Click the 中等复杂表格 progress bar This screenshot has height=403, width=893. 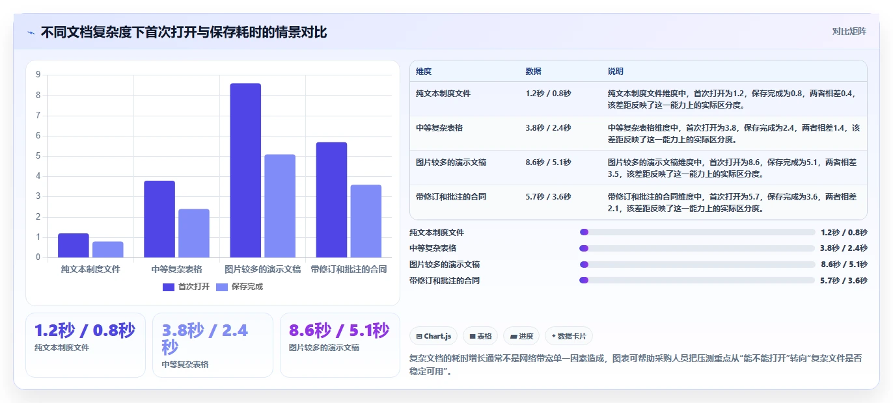pos(697,248)
